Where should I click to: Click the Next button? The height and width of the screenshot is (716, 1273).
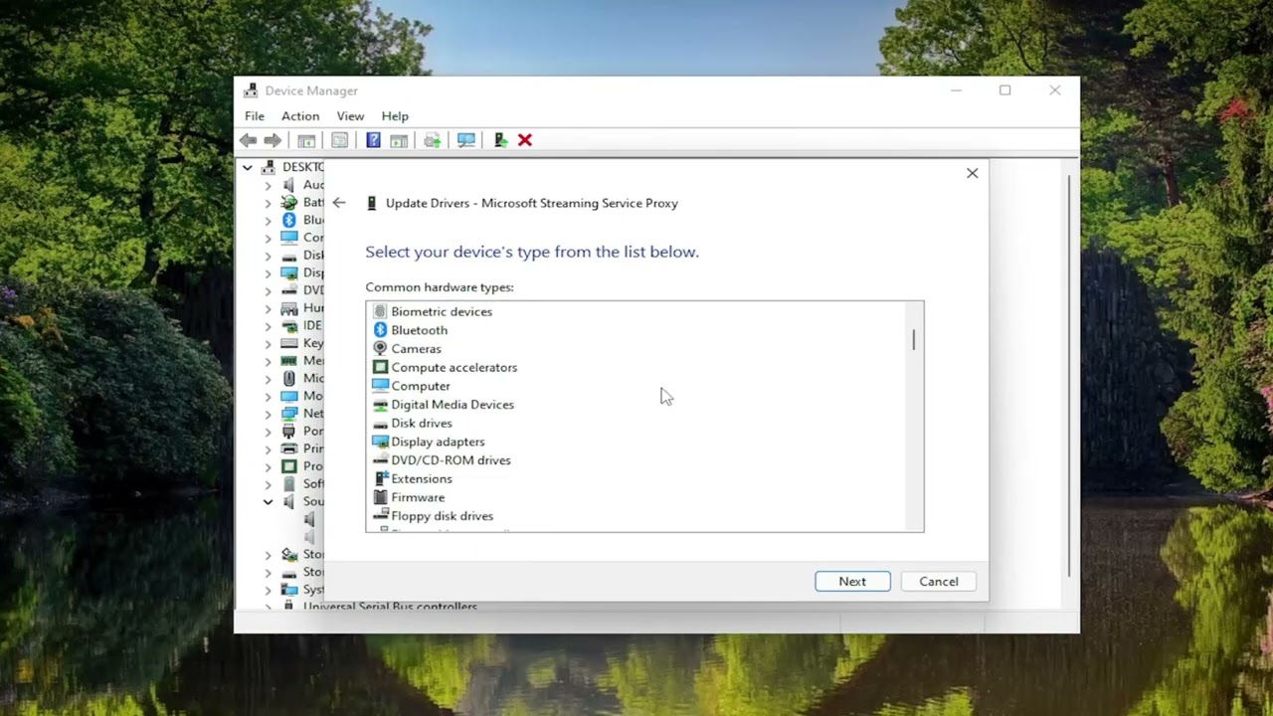852,582
